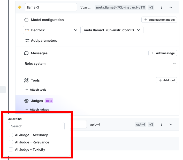Click the Messages speech bubble icon

tap(26, 53)
